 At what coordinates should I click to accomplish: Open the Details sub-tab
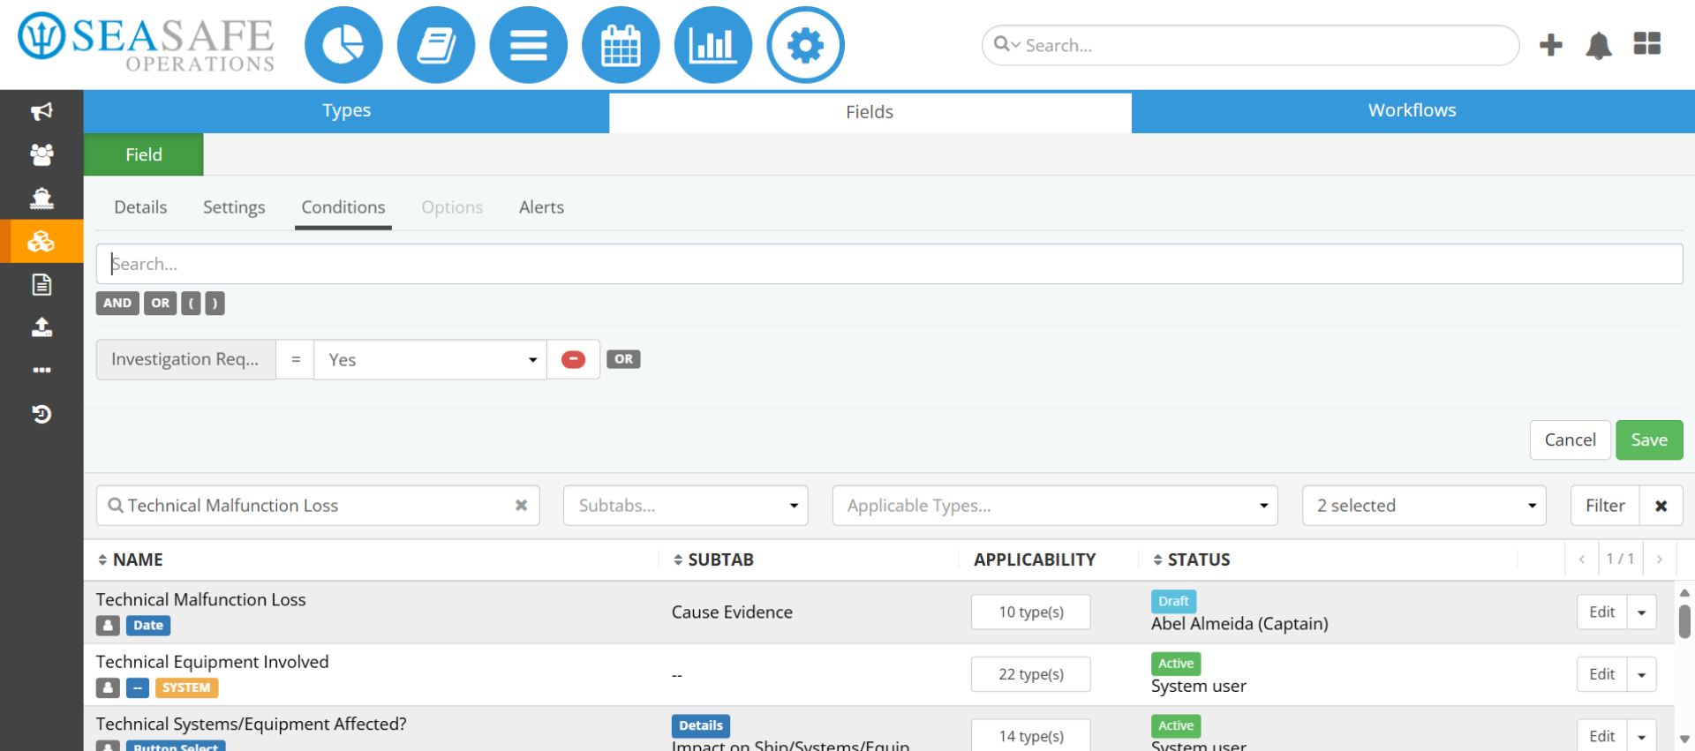[140, 207]
